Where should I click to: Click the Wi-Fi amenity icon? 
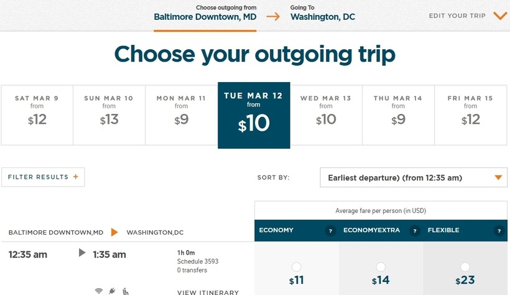pyautogui.click(x=98, y=291)
